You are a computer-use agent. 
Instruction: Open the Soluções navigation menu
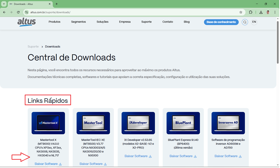coord(102,22)
